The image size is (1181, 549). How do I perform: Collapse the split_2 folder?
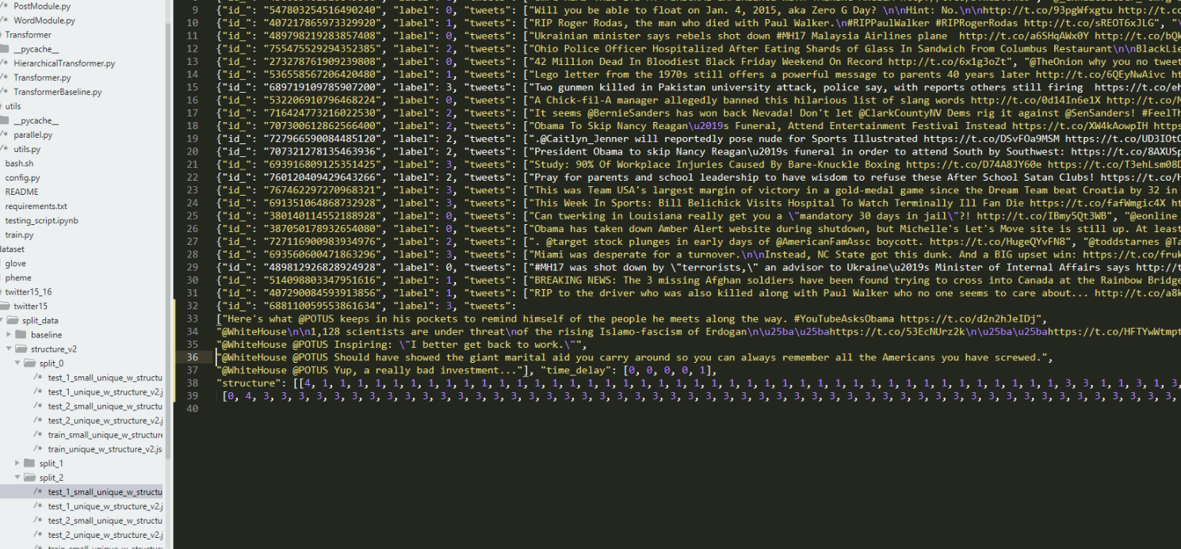point(18,478)
